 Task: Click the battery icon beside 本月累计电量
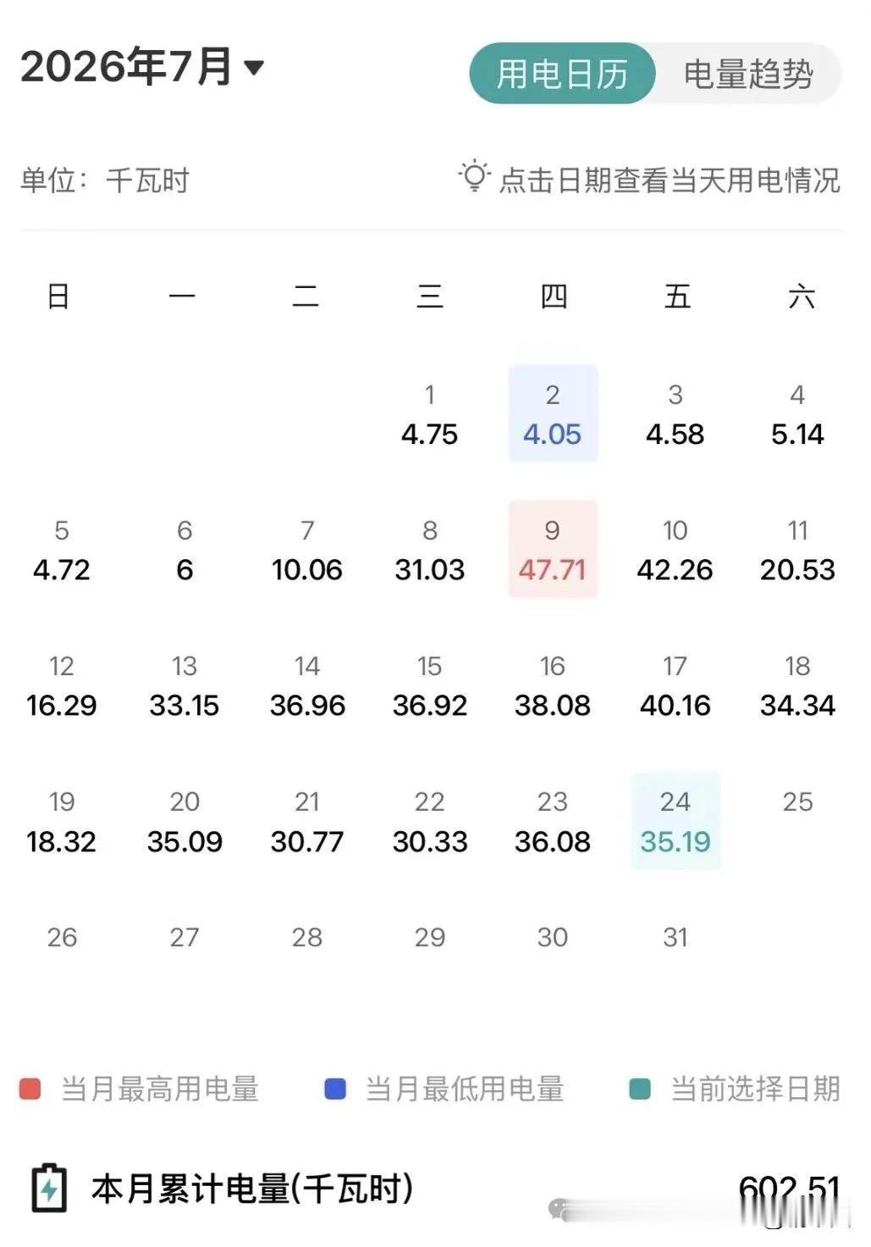(x=48, y=1188)
